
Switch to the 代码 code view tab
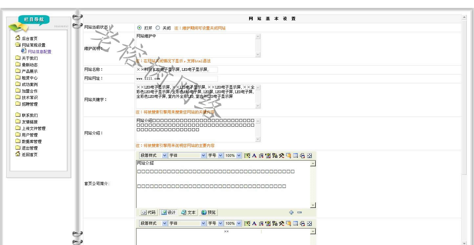pos(148,213)
